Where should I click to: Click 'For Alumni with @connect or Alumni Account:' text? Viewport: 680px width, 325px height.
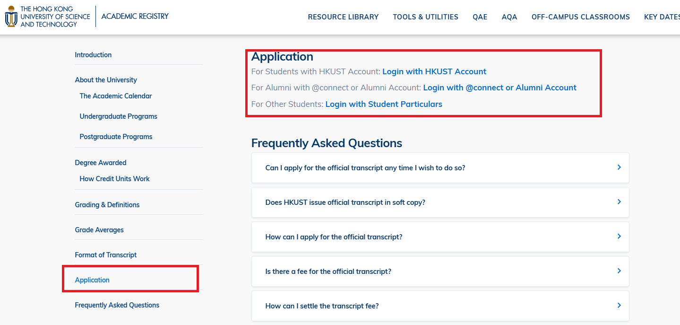(x=336, y=88)
